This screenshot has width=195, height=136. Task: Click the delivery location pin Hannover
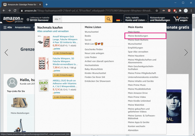point(38,19)
